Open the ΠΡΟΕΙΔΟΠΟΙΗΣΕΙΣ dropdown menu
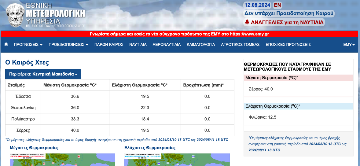 coord(68,45)
